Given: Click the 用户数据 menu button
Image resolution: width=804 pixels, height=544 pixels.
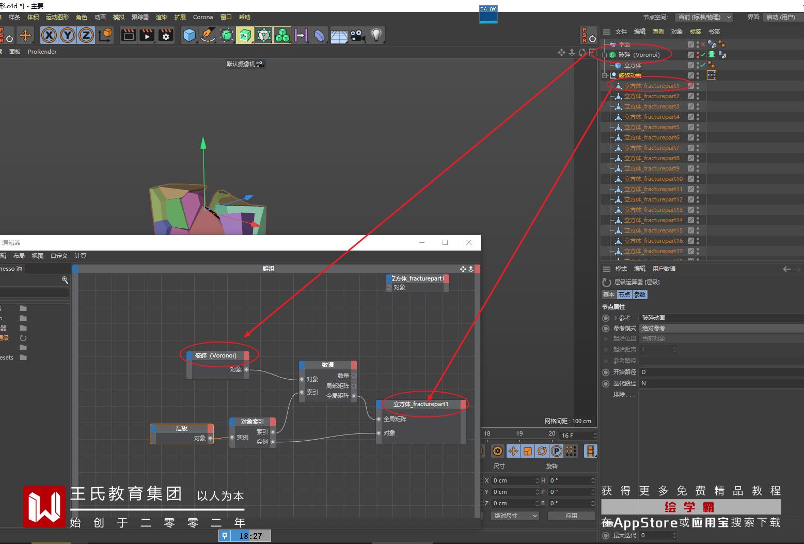Looking at the screenshot, I should coord(664,269).
